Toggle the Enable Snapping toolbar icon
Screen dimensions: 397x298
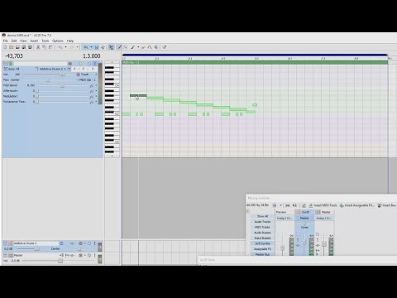(86, 47)
